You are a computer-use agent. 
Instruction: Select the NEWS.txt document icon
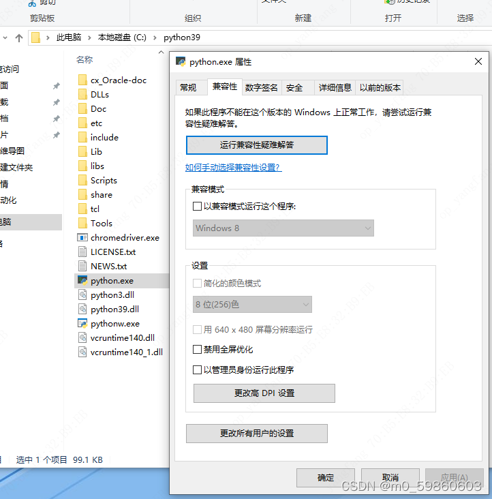[x=82, y=267]
